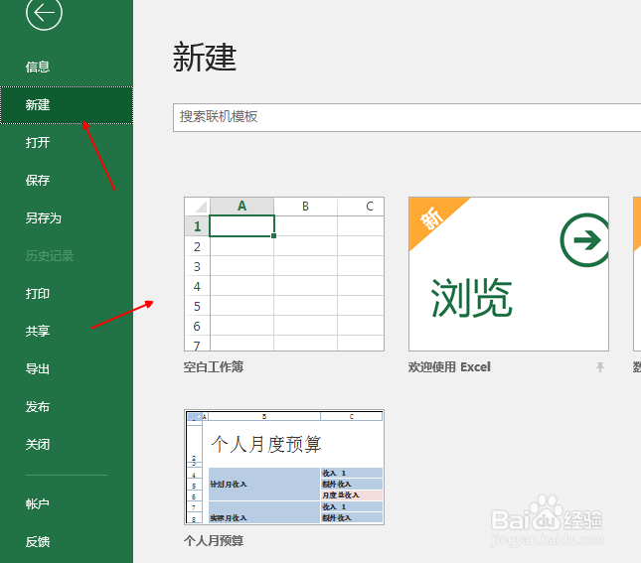The width and height of the screenshot is (641, 563).
Task: Click 保存 in the sidebar
Action: pos(38,180)
